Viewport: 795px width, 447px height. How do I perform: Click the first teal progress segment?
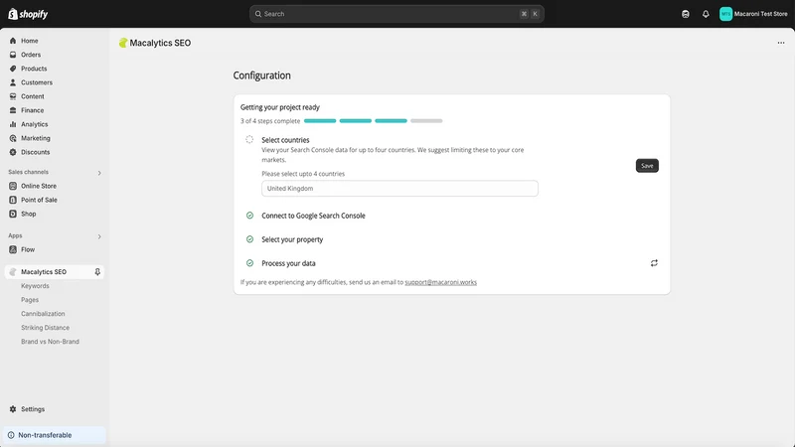320,121
